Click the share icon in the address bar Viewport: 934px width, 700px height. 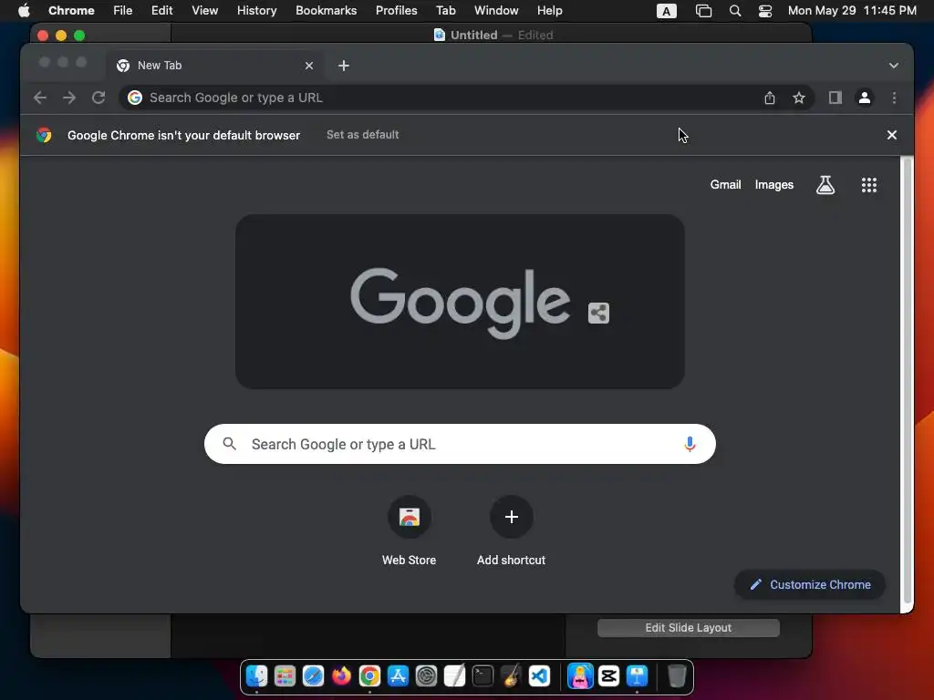click(770, 98)
